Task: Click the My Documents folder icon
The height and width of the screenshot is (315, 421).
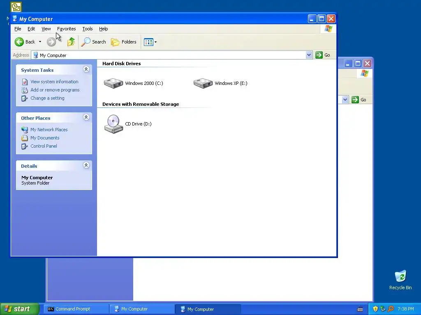Action: 25,138
